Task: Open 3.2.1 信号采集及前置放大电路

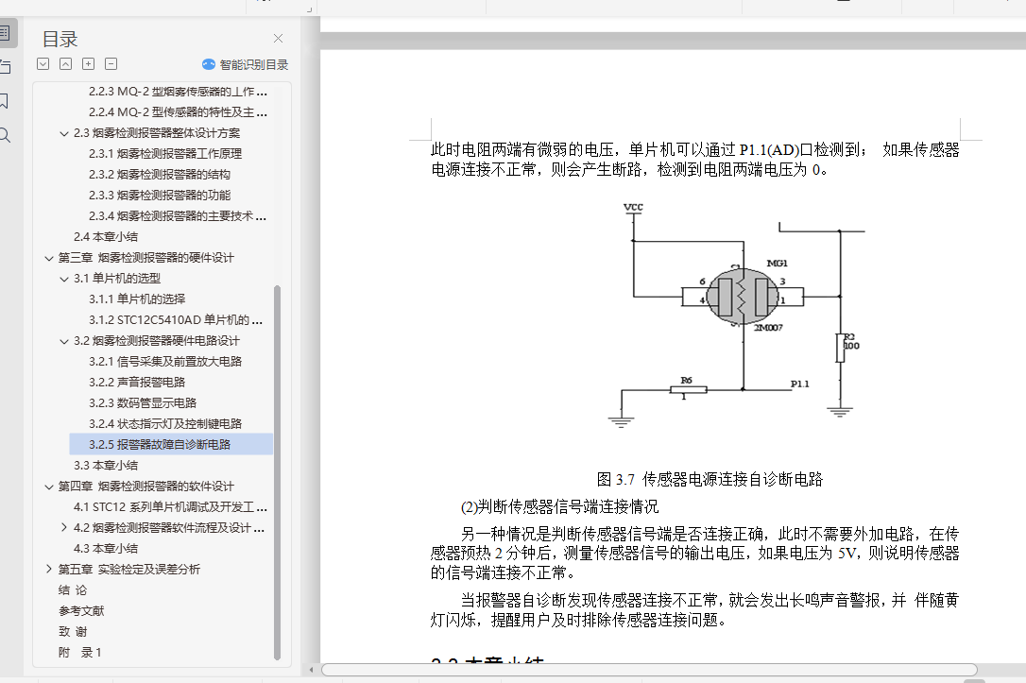Action: (165, 362)
